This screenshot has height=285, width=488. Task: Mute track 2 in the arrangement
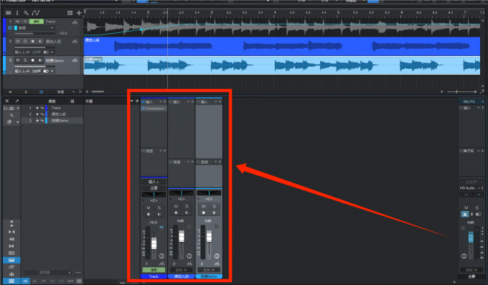point(18,41)
